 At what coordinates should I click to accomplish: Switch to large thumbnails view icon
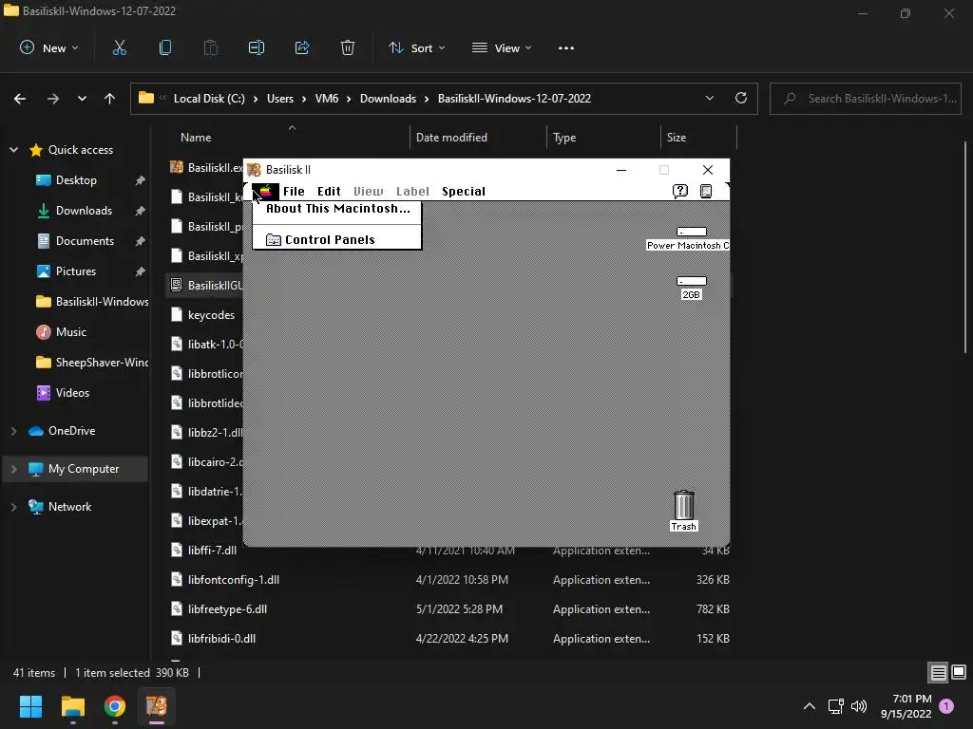959,672
